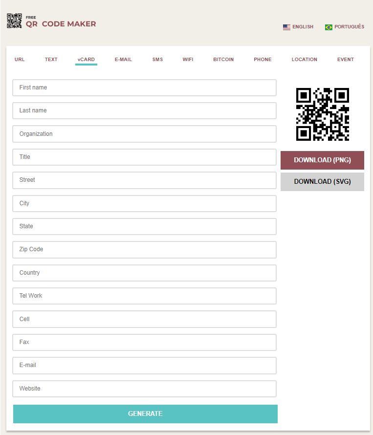Switch language to Português
Screen dimensions: 373x435
tap(349, 26)
